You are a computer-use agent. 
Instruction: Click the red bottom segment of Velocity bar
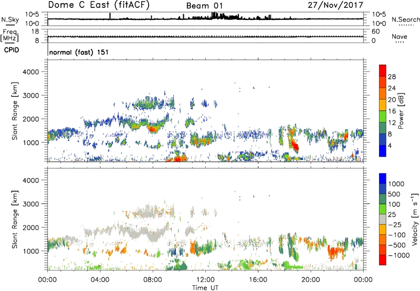pyautogui.click(x=383, y=260)
